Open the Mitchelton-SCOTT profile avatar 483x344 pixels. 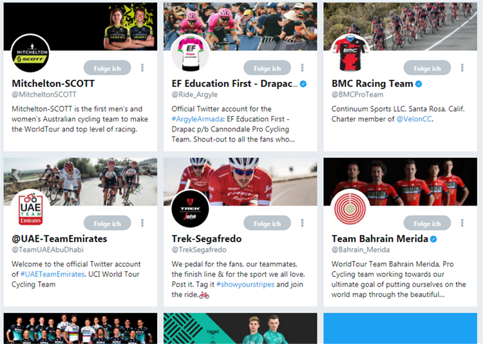point(30,53)
